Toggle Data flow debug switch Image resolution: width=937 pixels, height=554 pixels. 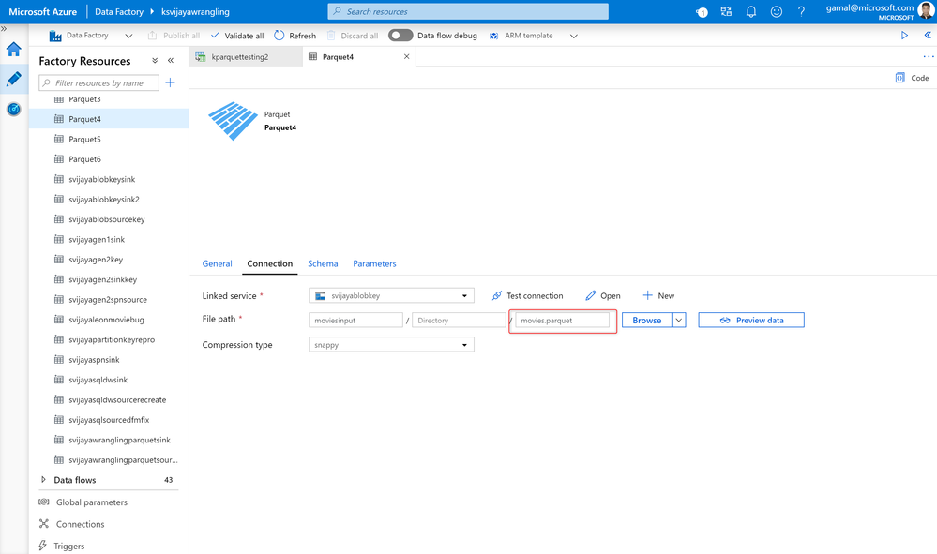400,36
